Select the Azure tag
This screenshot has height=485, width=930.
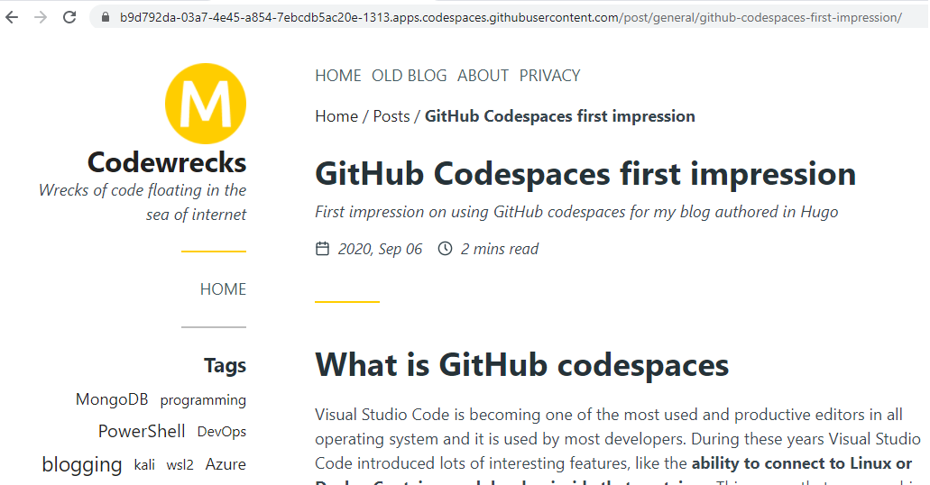tap(226, 464)
